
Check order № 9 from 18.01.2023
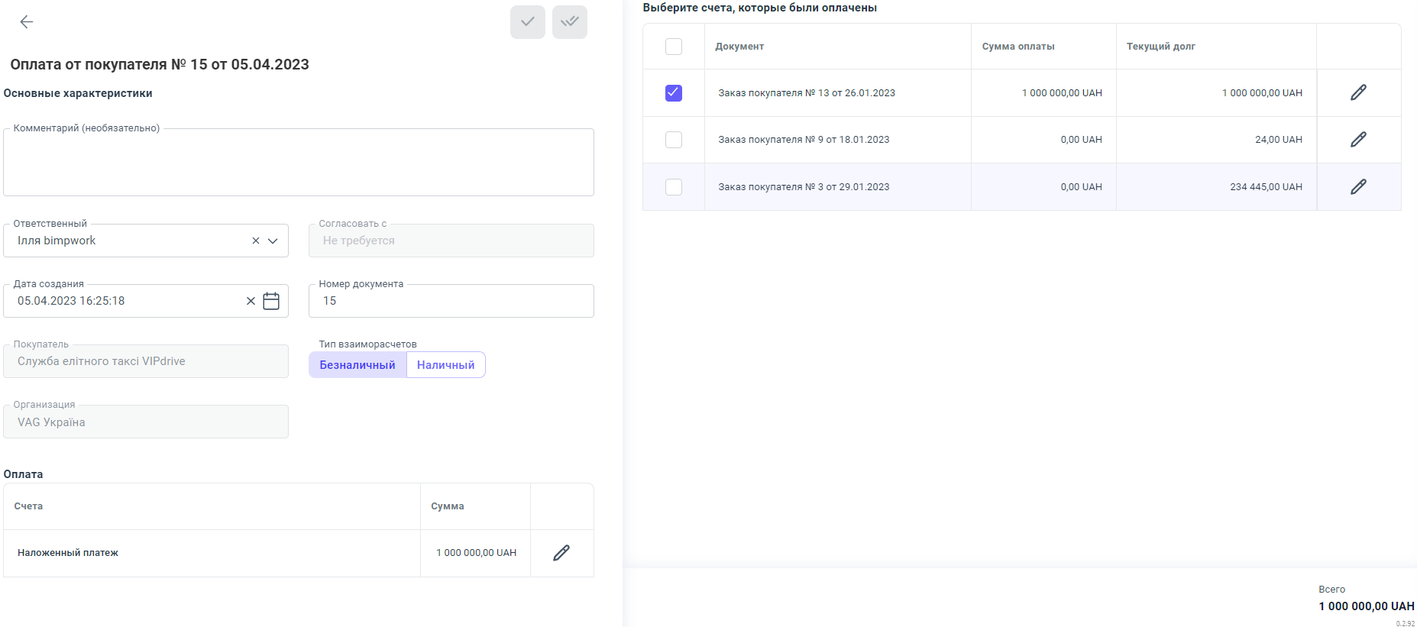click(674, 140)
